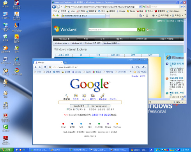Image resolution: width=191 pixels, height=152 pixels.
Task: Click IE Add to Favorites icon
Action: pos(58,16)
